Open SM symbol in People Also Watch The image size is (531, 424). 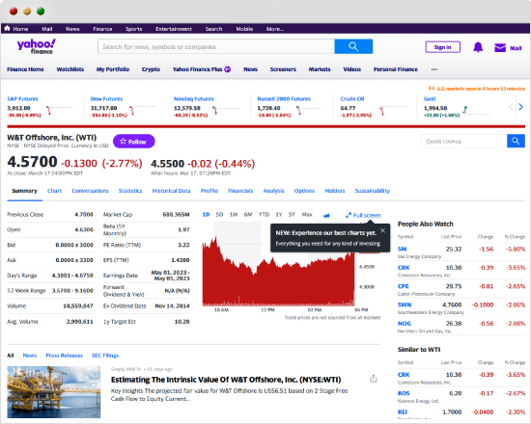click(x=402, y=250)
